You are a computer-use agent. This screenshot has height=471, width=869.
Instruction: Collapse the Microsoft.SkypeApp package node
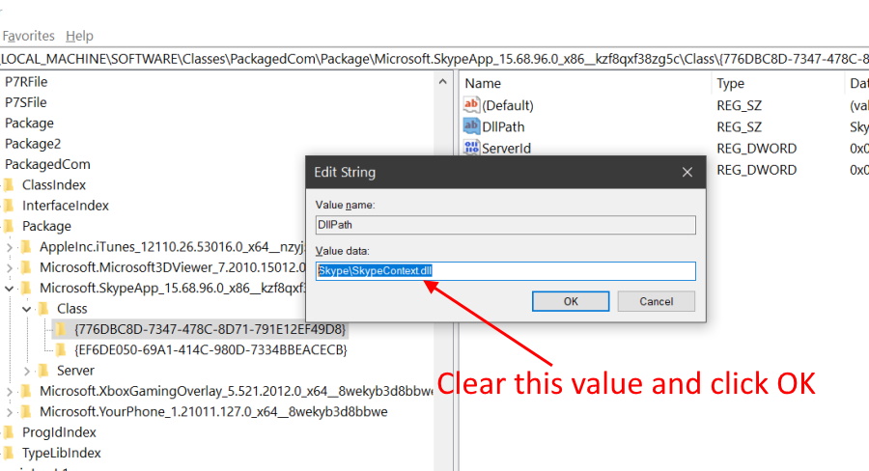coord(10,288)
